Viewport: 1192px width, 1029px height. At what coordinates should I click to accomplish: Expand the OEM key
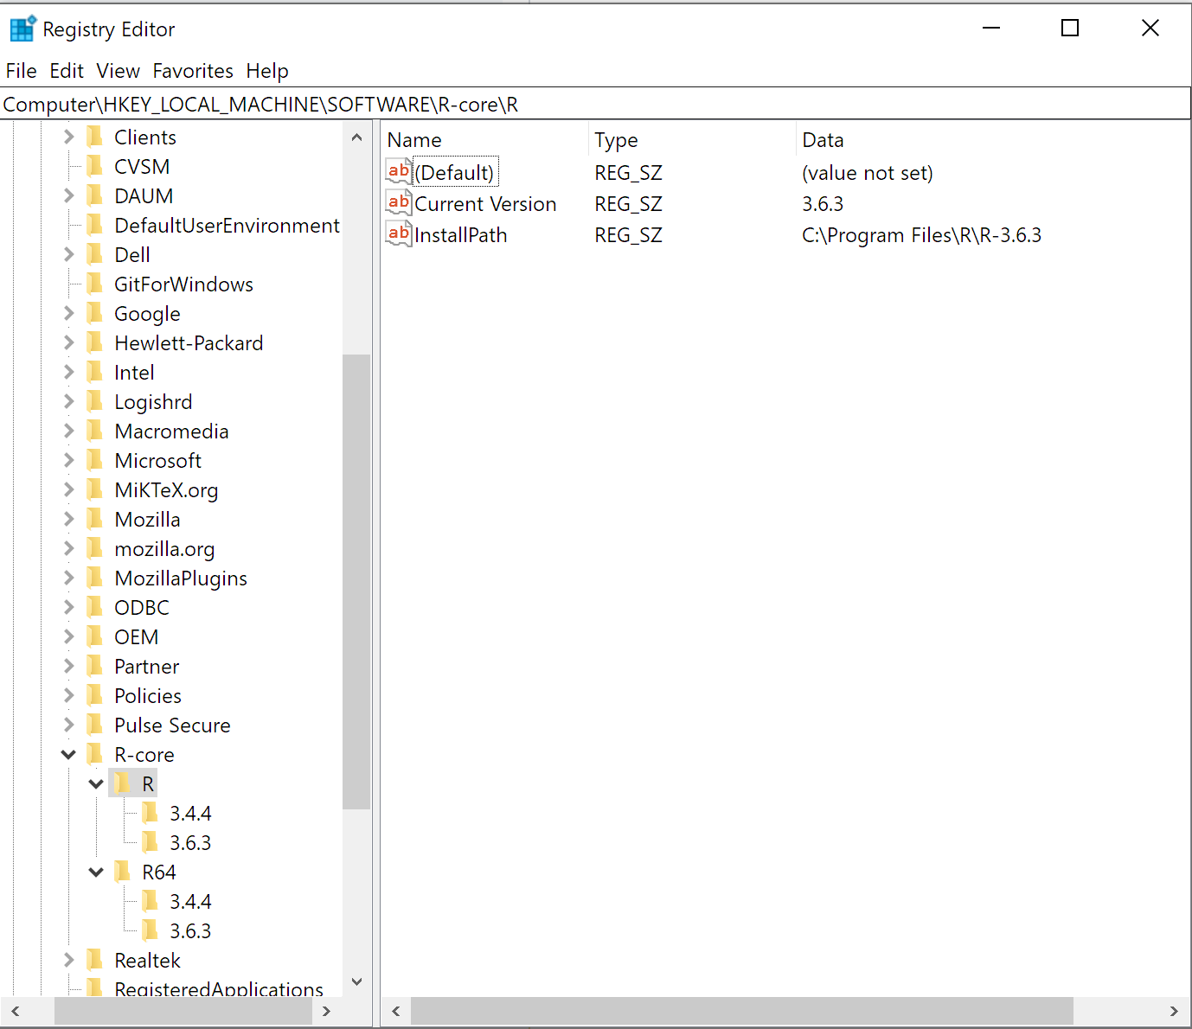[x=69, y=636]
